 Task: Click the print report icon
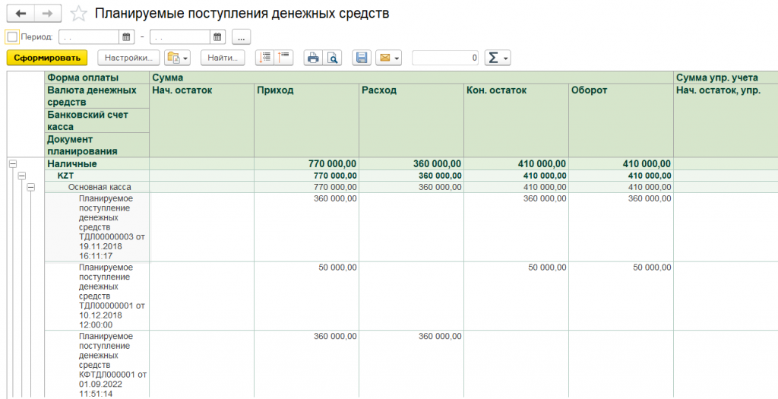click(312, 58)
